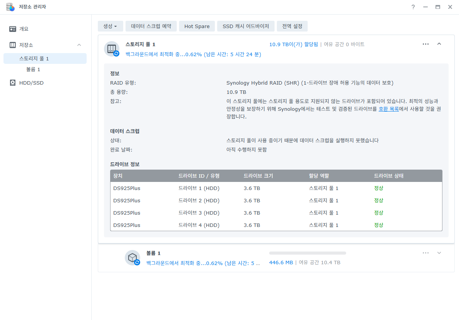Open the help question mark icon
The image size is (459, 320).
(x=413, y=7)
